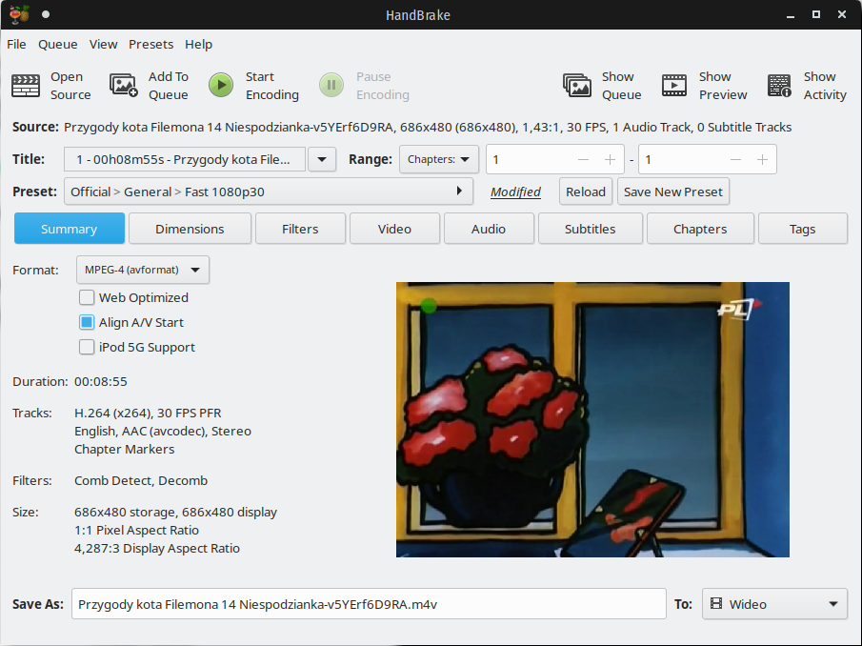Decrease the start chapter with minus
Image resolution: width=862 pixels, height=646 pixels.
click(583, 159)
